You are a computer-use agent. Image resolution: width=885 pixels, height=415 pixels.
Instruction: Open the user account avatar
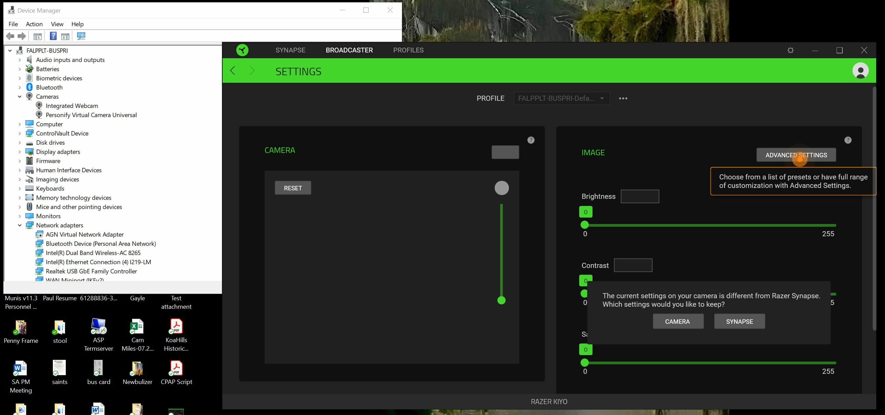(x=860, y=71)
